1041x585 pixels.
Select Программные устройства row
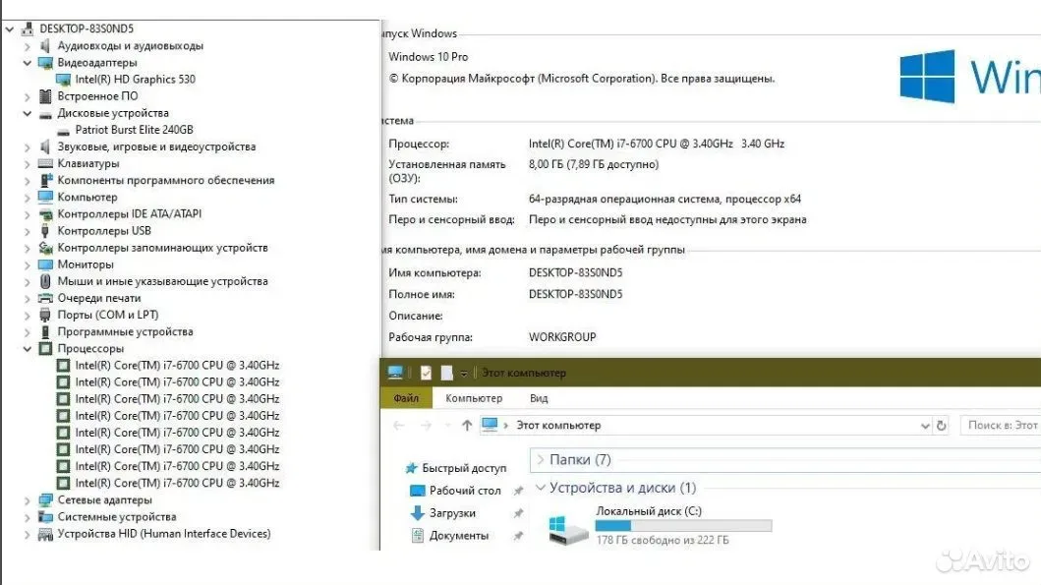(x=125, y=332)
